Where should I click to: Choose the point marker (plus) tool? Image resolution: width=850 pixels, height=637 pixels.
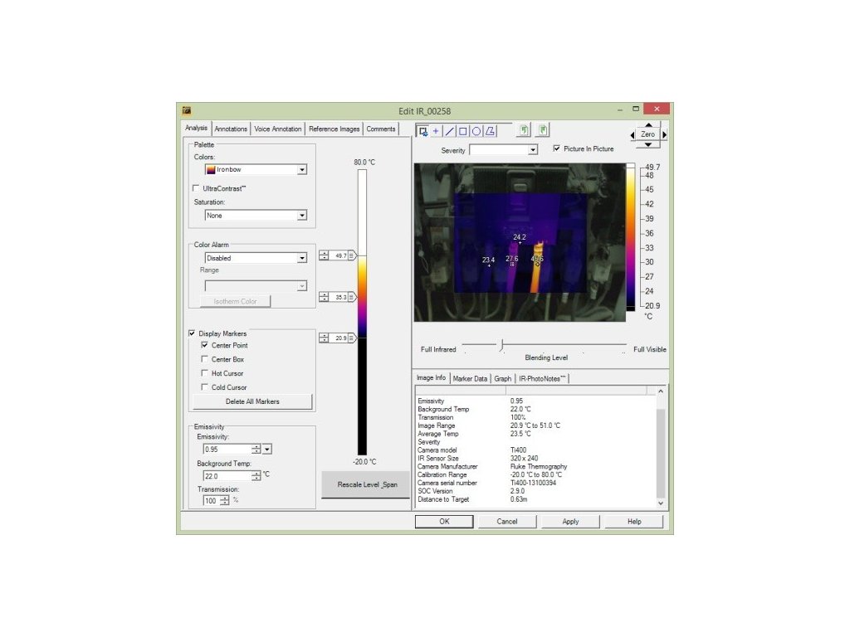[x=436, y=131]
